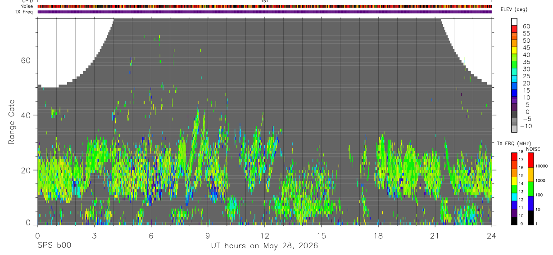Click the '9' label on the TX FRQ scale

(x=521, y=224)
